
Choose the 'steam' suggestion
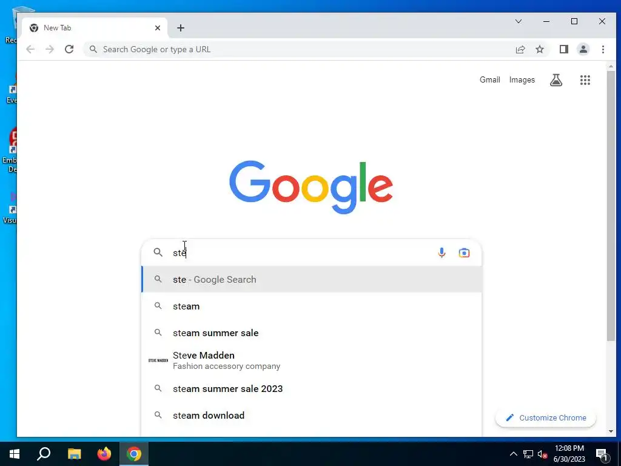[x=312, y=306]
